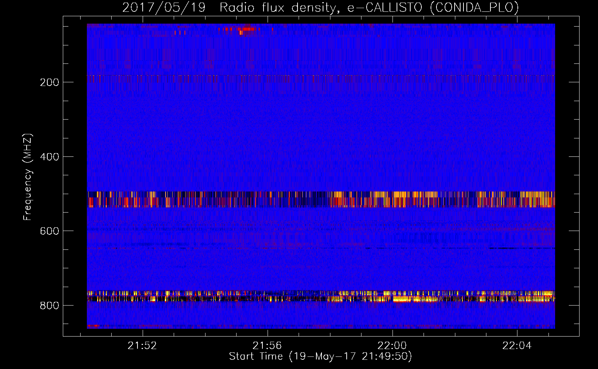
Task: Click the 22:00 time tick label
Action: 392,345
